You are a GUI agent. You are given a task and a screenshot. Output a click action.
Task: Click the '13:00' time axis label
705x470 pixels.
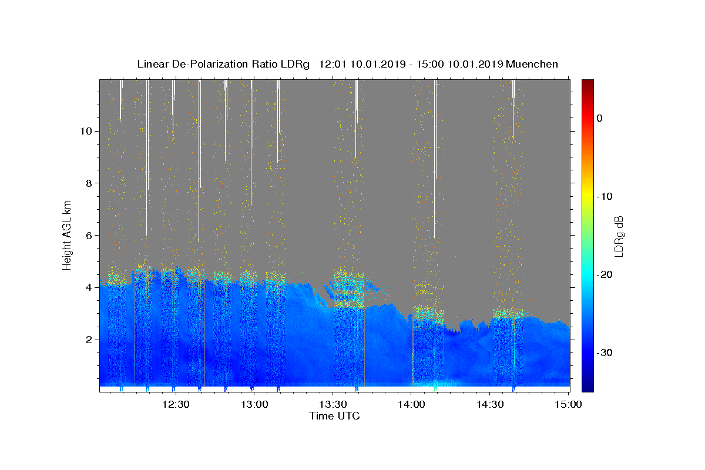(254, 404)
